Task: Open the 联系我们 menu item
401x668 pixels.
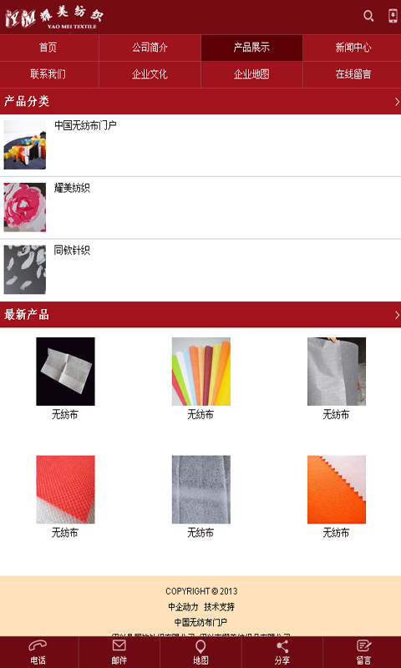Action: click(49, 74)
